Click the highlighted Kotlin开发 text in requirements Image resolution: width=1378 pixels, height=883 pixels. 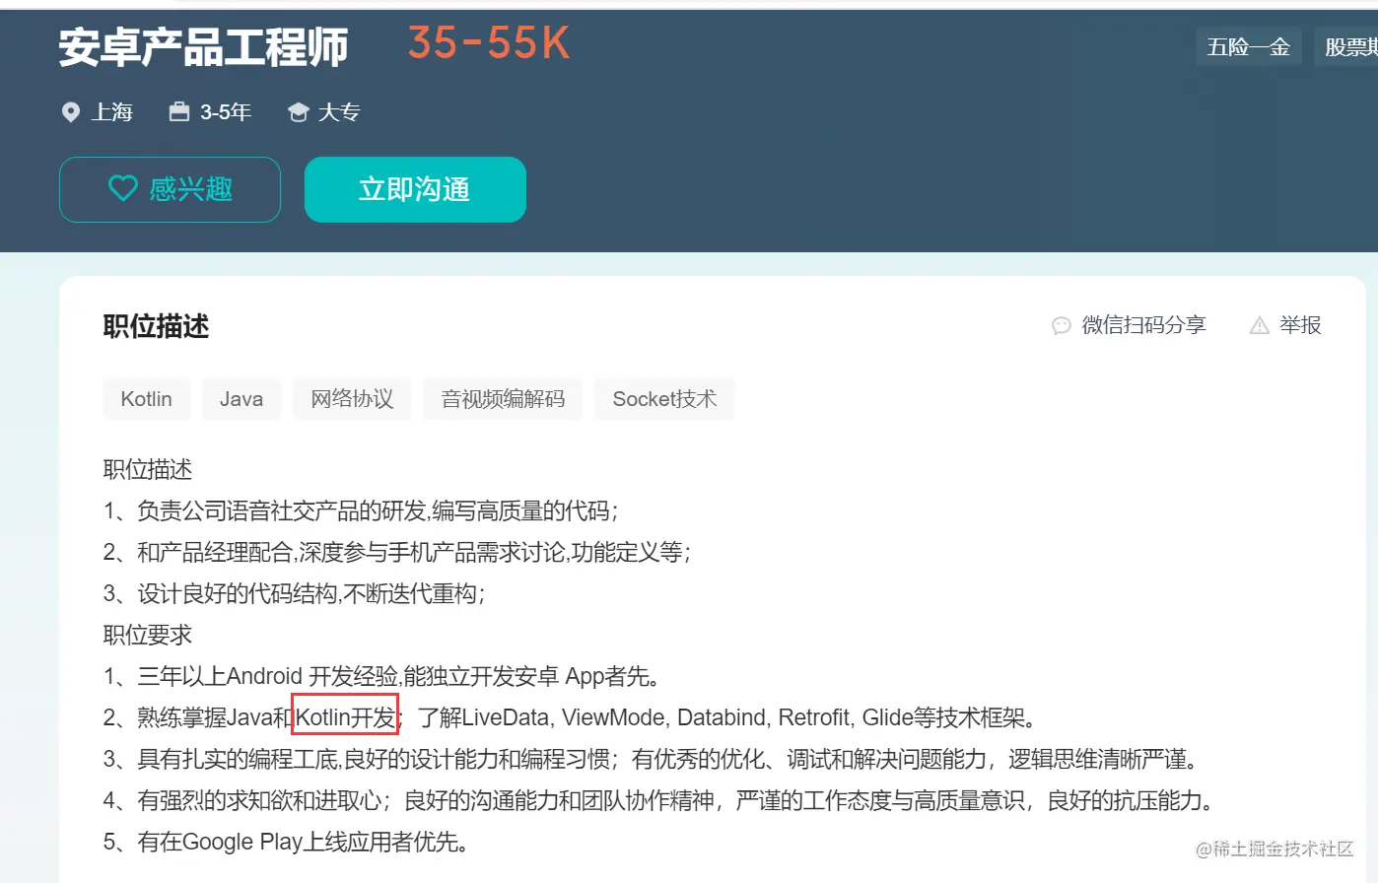tap(343, 716)
